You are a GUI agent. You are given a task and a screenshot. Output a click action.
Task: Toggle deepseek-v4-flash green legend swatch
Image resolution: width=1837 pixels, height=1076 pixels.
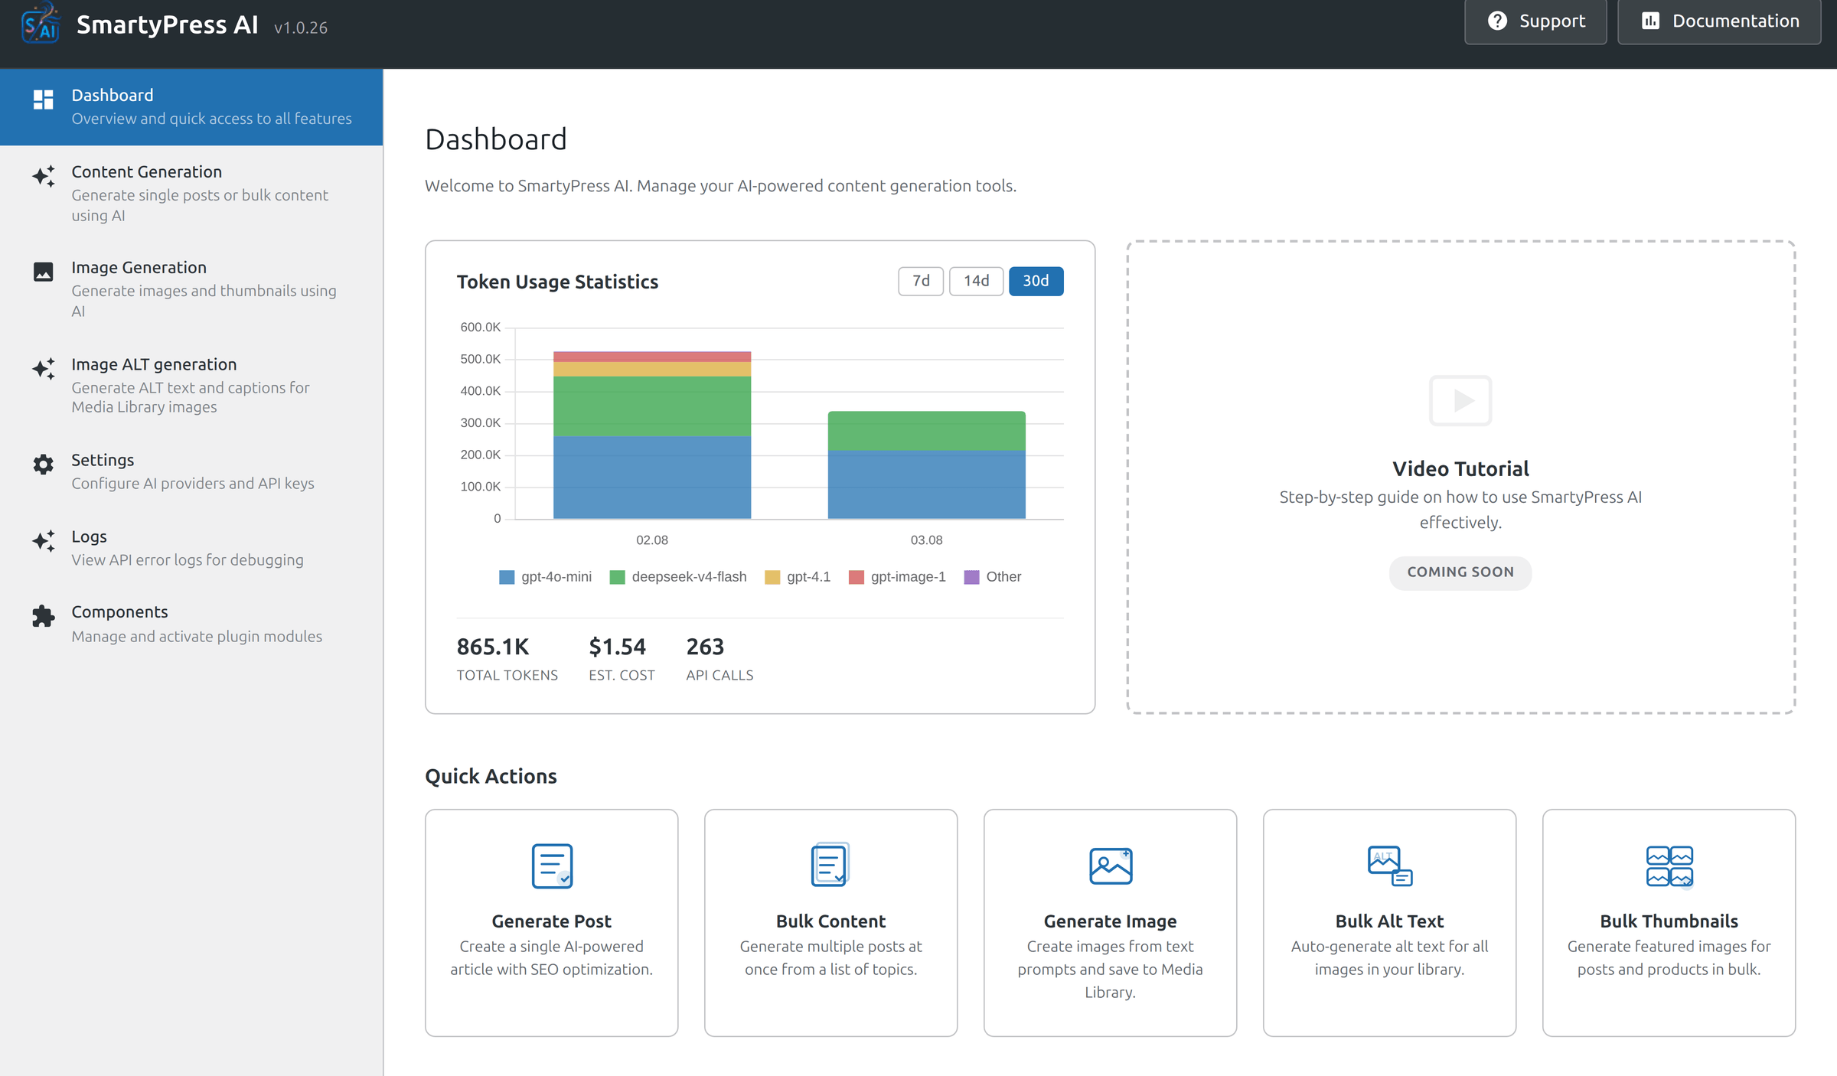[617, 577]
